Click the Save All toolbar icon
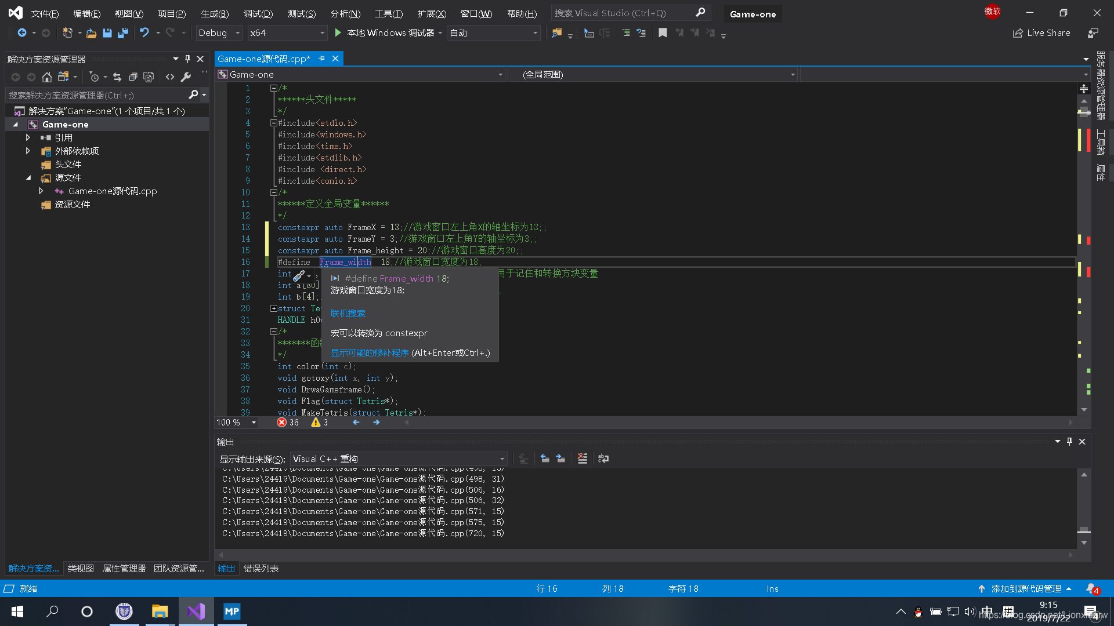Image resolution: width=1114 pixels, height=626 pixels. coord(122,33)
